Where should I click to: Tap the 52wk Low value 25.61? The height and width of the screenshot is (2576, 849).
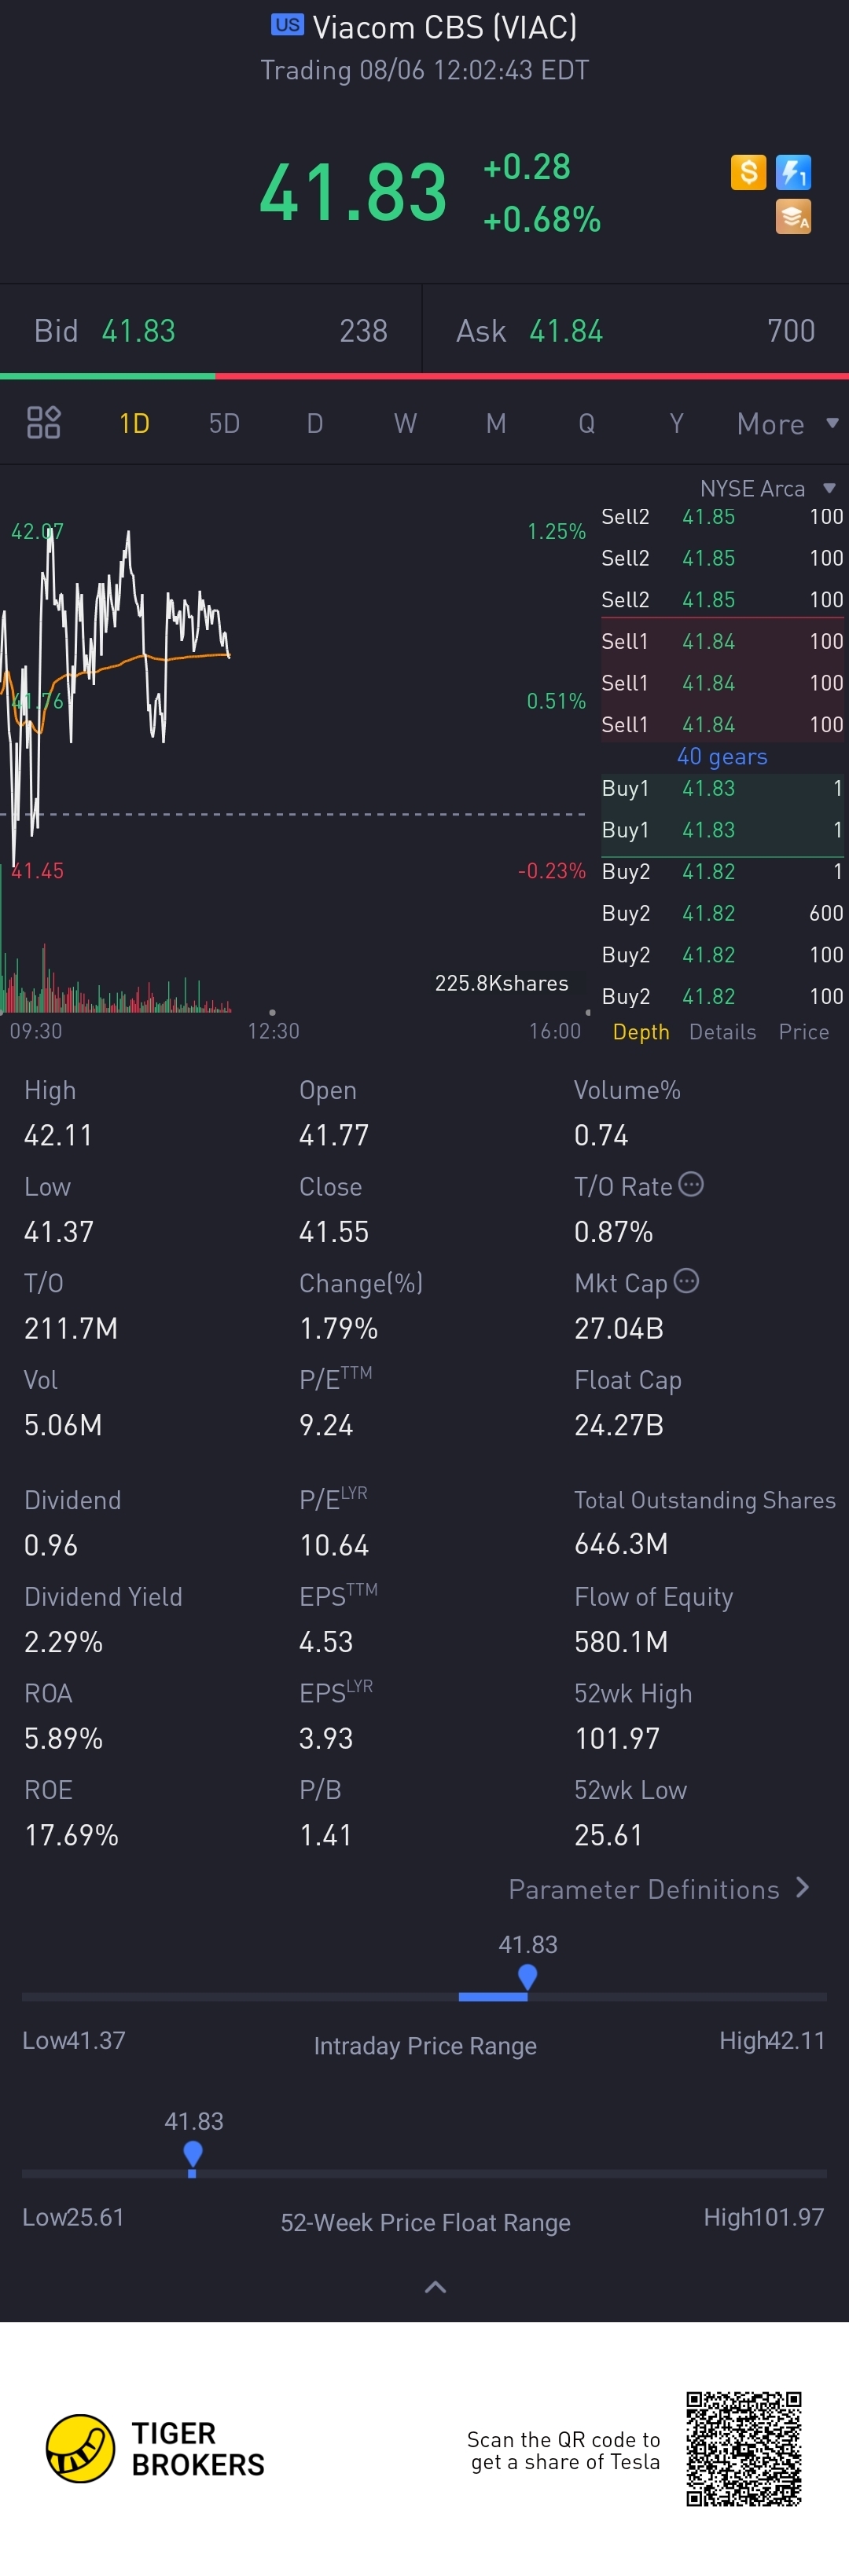click(x=608, y=1835)
